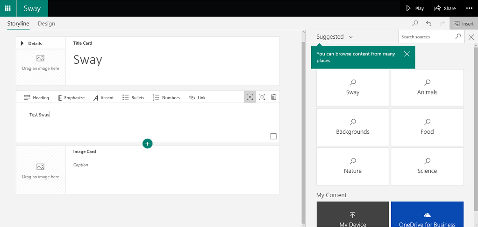Tick the text card selection checkbox

tap(273, 137)
